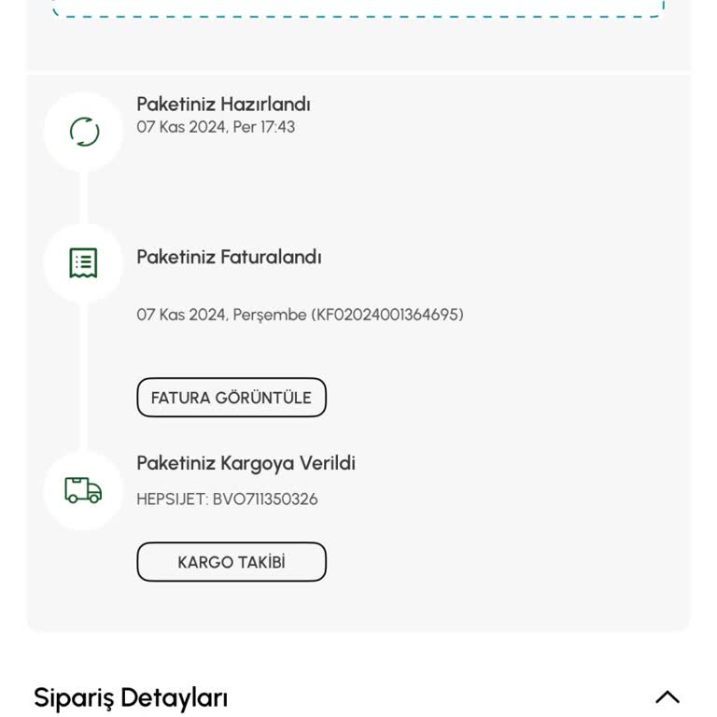717x717 pixels.
Task: Click the Sipariş Detayları heading
Action: pyautogui.click(x=131, y=698)
